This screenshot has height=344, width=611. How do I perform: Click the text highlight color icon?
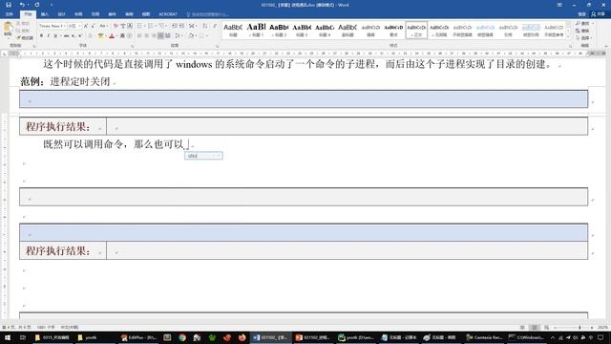click(x=101, y=36)
